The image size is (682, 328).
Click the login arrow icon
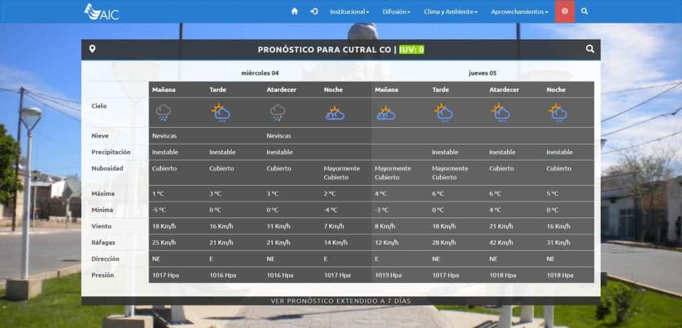pos(314,11)
